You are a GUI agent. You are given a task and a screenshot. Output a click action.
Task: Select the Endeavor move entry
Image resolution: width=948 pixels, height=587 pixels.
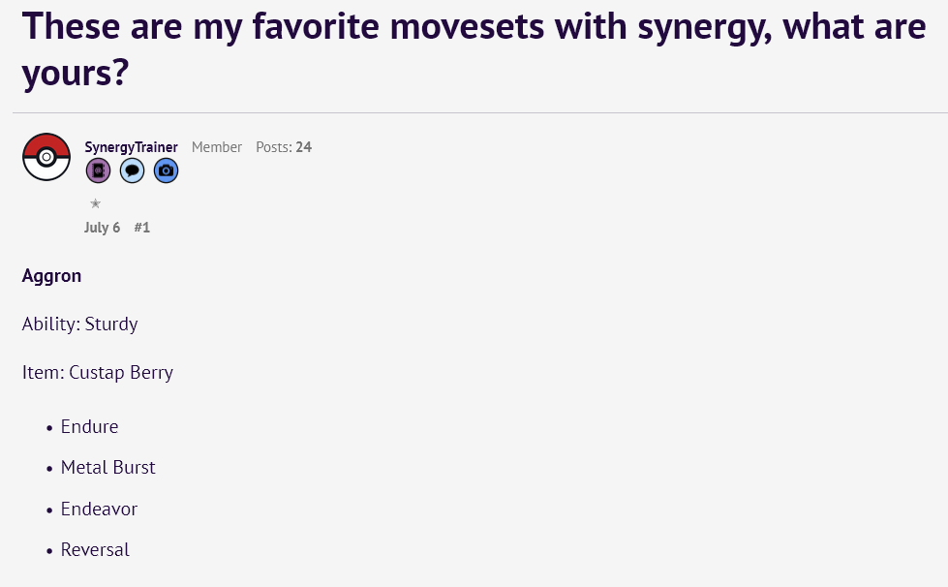pyautogui.click(x=99, y=509)
